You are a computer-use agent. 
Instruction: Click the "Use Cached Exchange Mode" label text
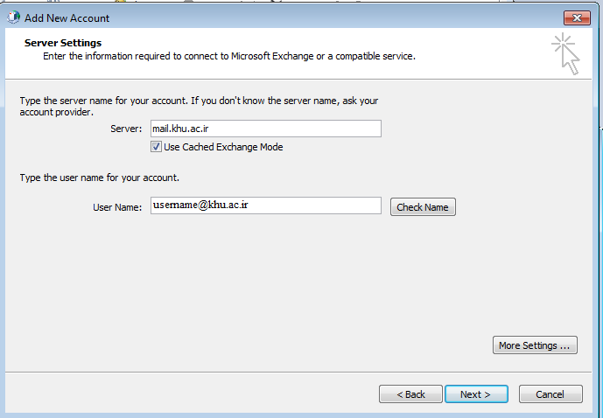point(223,147)
